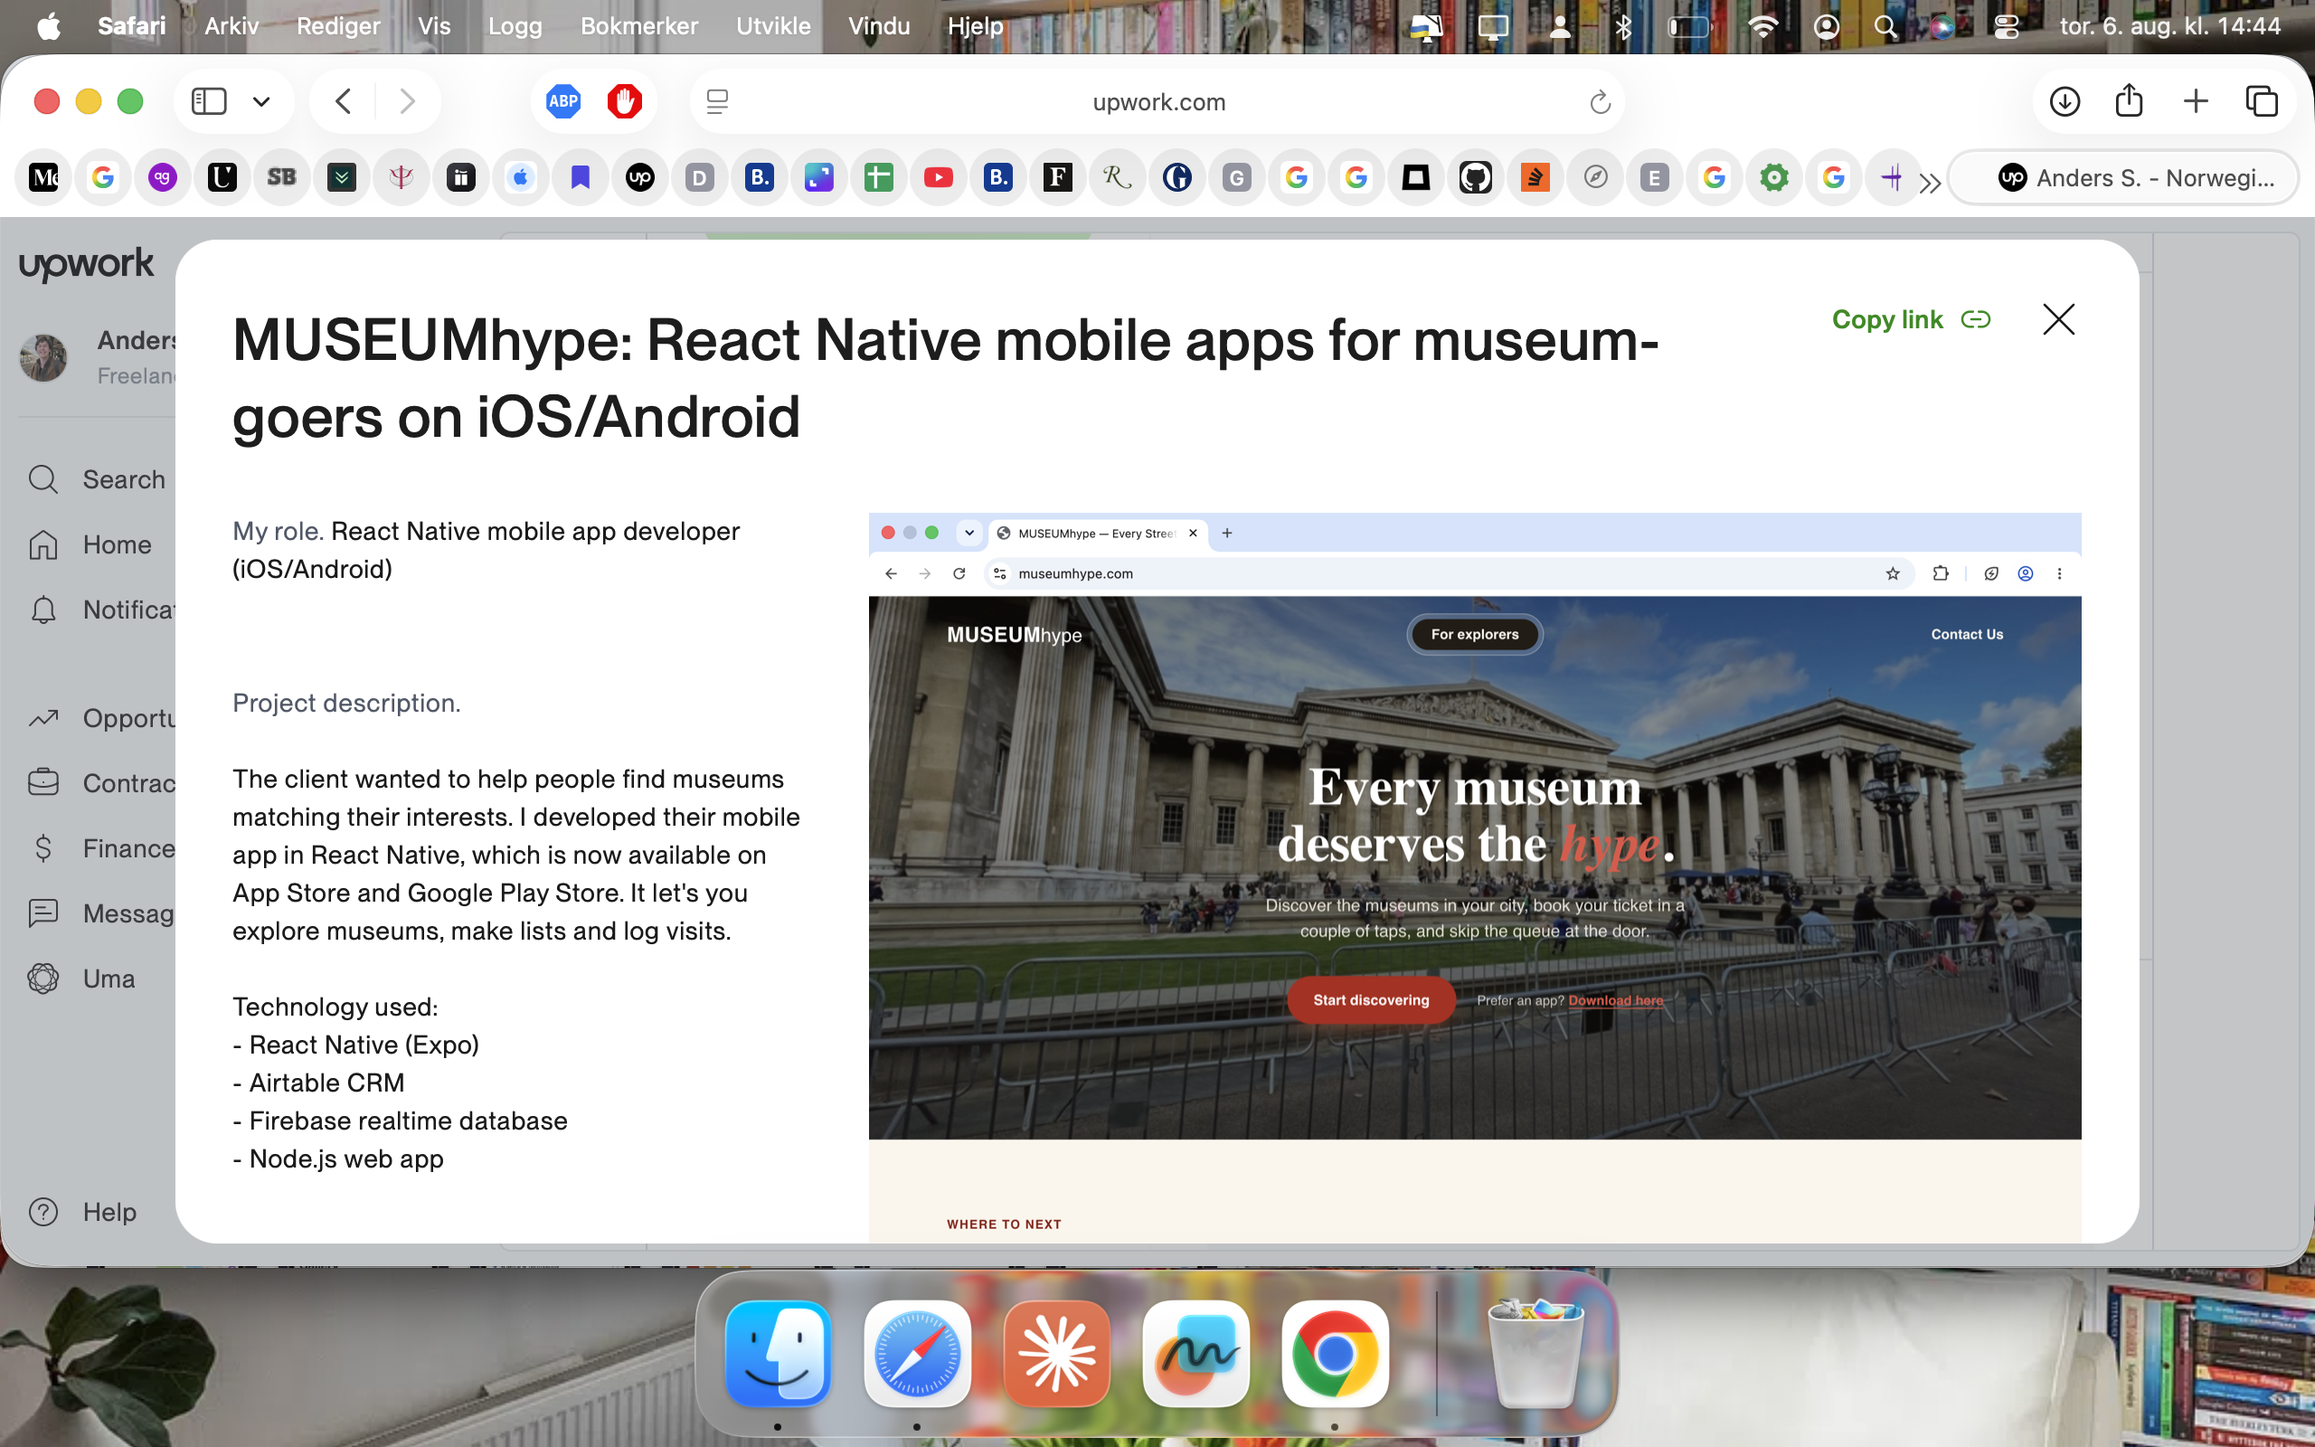Open Messages in the sidebar
The width and height of the screenshot is (2315, 1447).
(100, 913)
